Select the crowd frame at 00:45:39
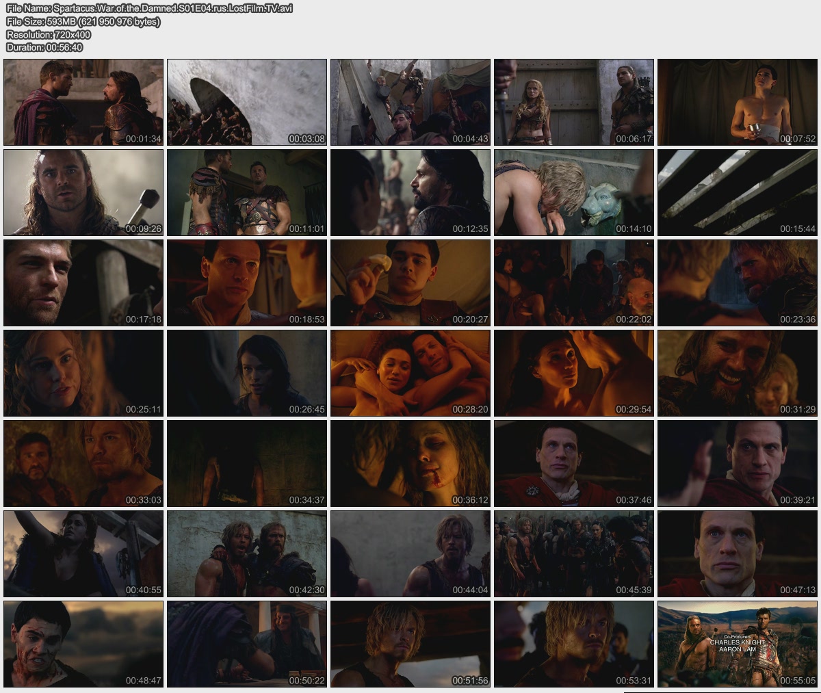Screen dimensions: 821x693 pos(574,553)
